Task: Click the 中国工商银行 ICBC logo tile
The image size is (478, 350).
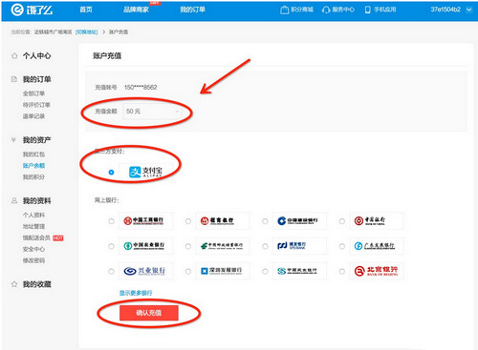Action: [145, 220]
